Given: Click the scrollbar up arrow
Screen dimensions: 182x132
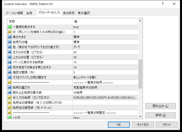Looking at the screenshot, I should [140, 21].
